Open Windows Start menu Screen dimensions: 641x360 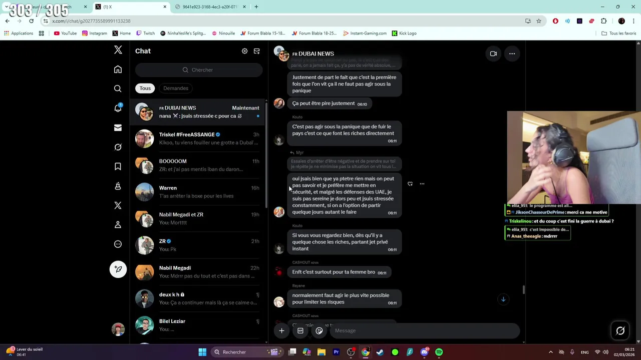pos(202,352)
